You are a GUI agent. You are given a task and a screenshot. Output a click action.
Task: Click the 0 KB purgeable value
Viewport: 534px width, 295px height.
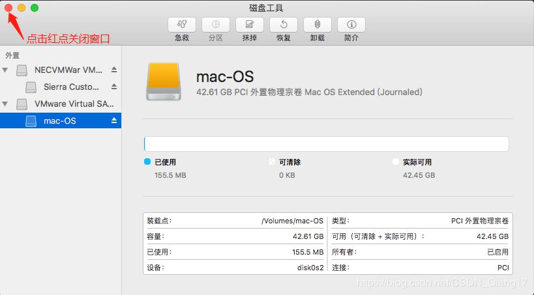click(x=287, y=176)
